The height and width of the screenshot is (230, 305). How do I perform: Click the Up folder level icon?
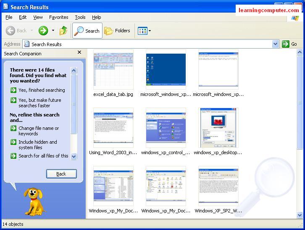tap(63, 31)
